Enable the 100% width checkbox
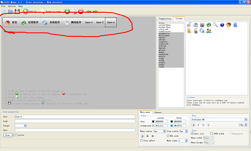Screen dimensions: 251x151 [x=211, y=134]
